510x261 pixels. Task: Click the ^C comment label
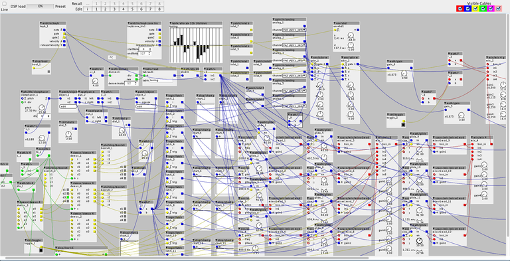(112, 57)
